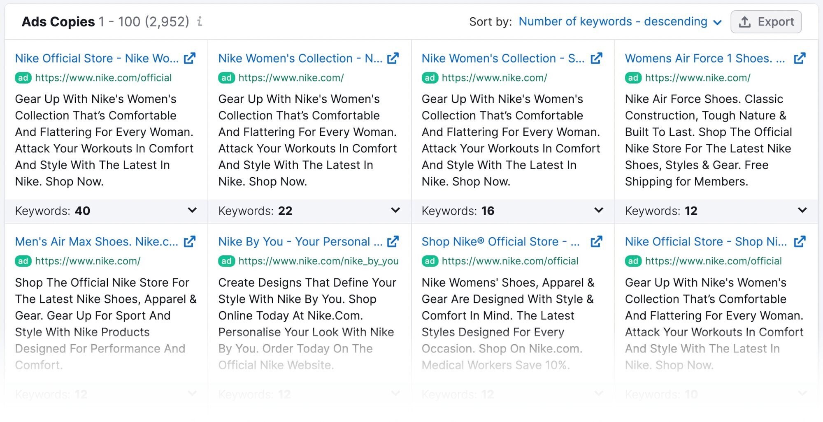Open external link for Nike Women's Collection - N... ad
The image size is (823, 422).
tap(393, 58)
